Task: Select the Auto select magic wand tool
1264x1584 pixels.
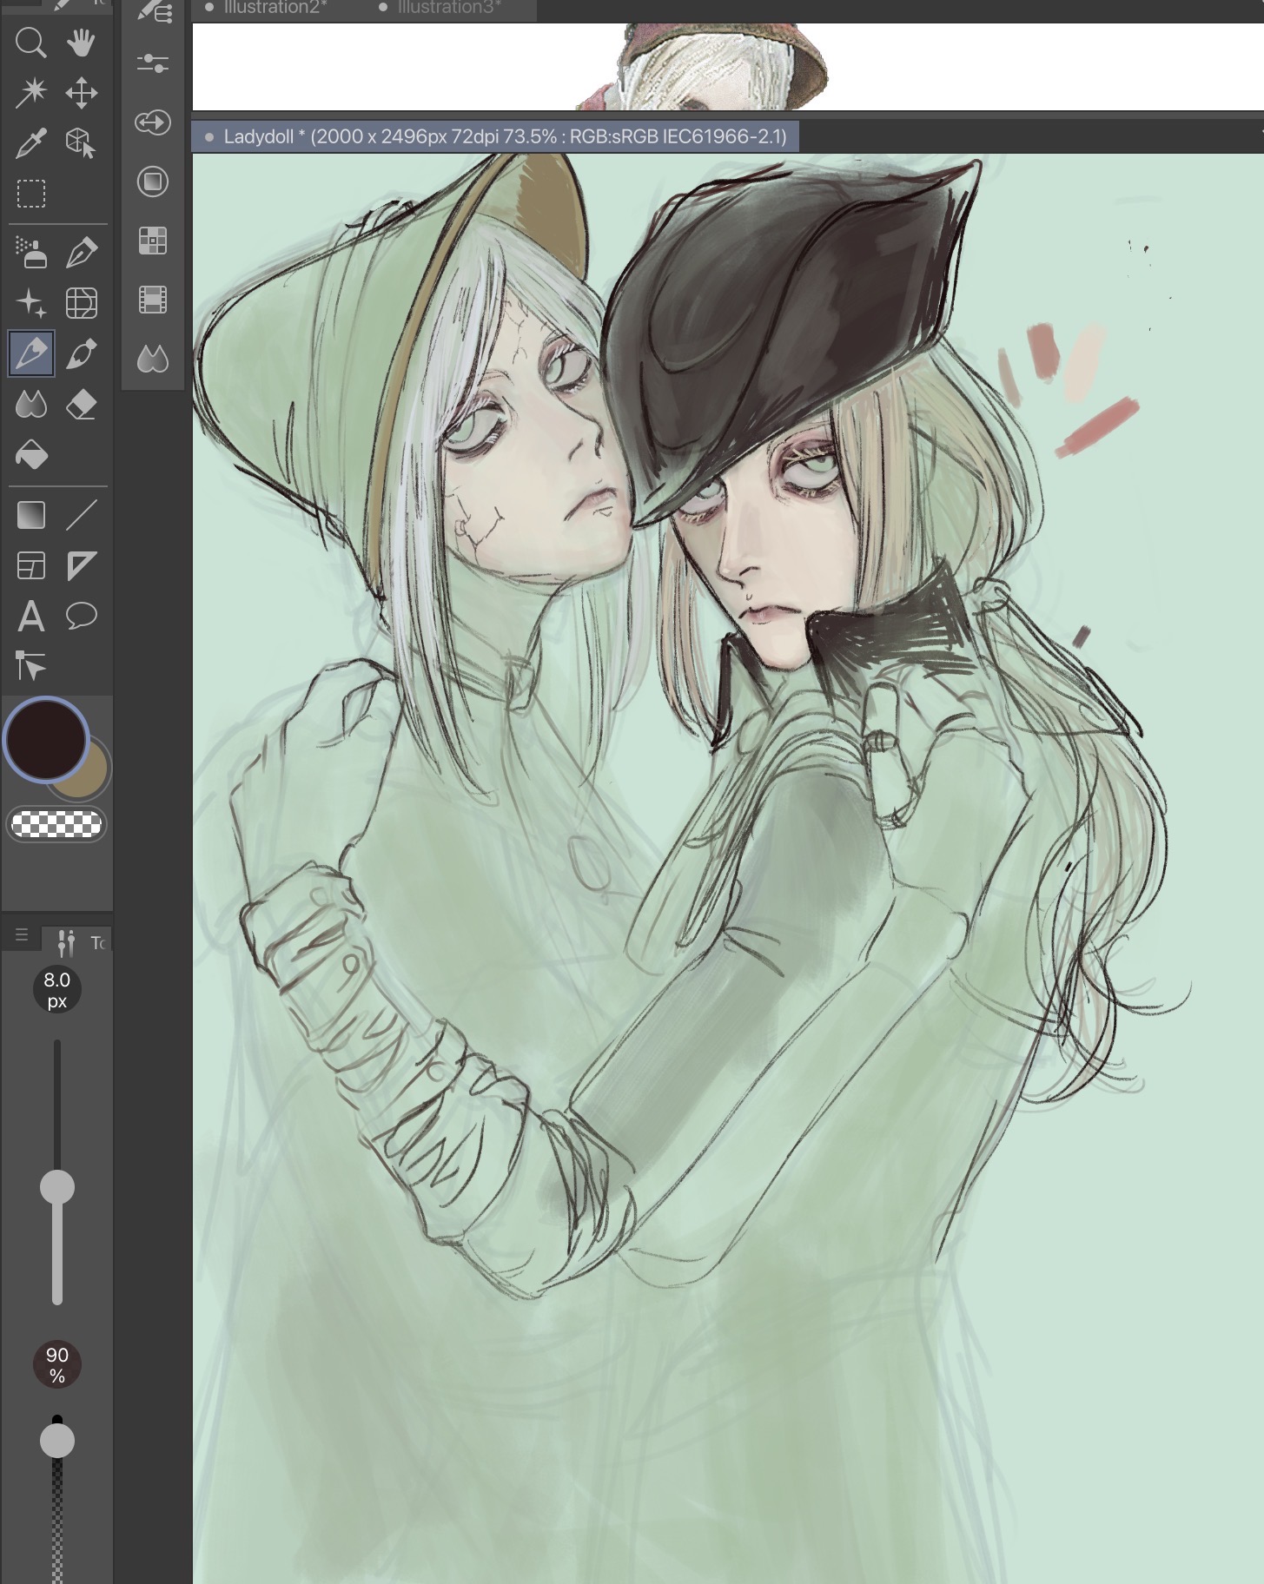Action: click(31, 93)
